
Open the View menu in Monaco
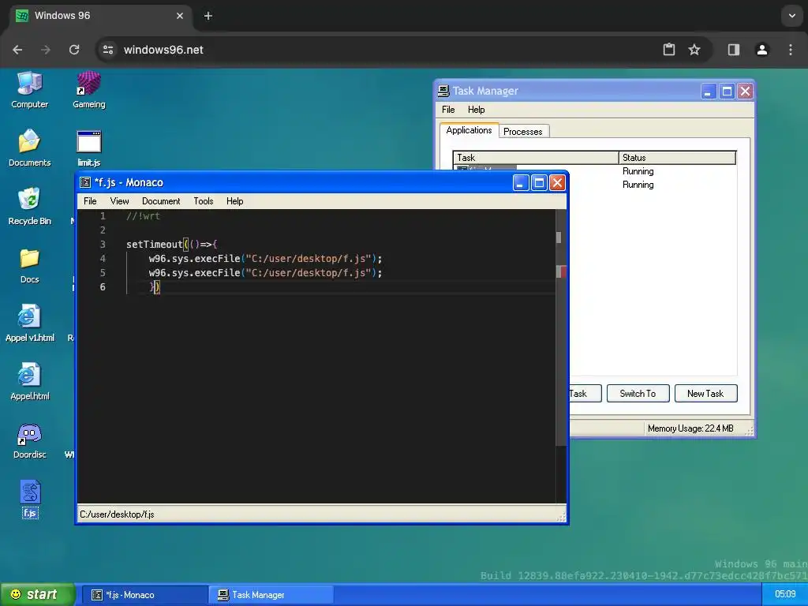tap(120, 201)
